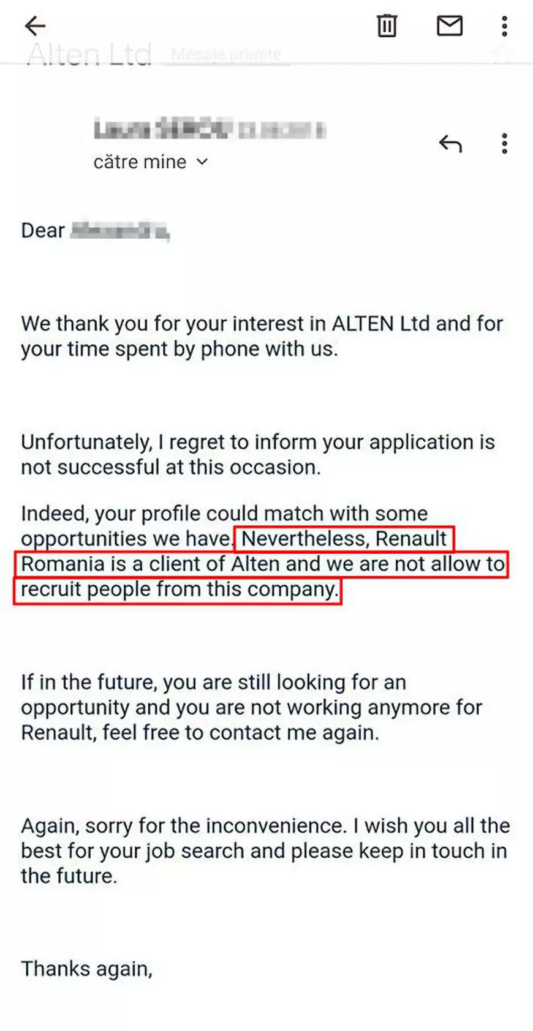Tap the back arrow to return to inbox
Viewport: 533px width, 1031px height.
(x=34, y=26)
